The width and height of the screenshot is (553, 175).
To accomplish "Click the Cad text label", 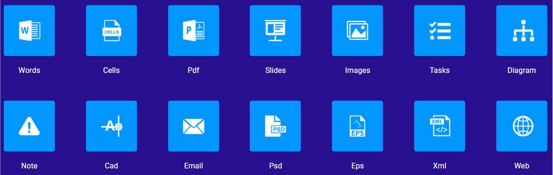I will [x=111, y=166].
